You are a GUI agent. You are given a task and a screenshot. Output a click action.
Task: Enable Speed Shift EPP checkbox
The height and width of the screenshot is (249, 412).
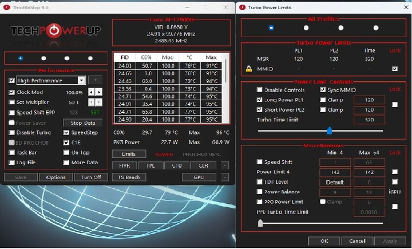click(11, 113)
